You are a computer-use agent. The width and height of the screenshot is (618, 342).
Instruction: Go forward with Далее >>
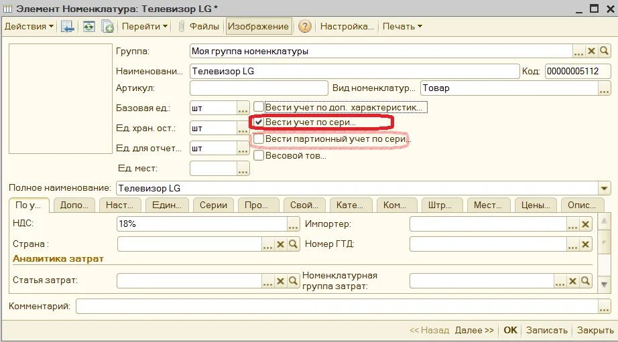tap(474, 330)
